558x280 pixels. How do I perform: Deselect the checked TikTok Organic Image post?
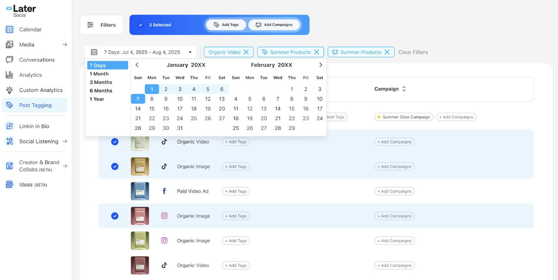click(115, 166)
